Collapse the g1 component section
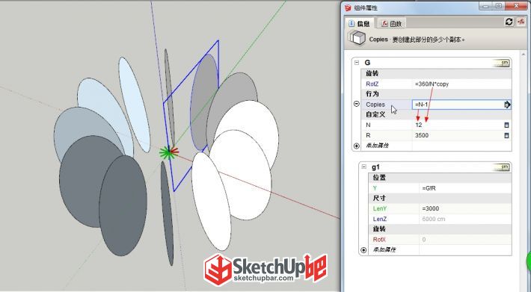The width and height of the screenshot is (531, 292). (363, 167)
